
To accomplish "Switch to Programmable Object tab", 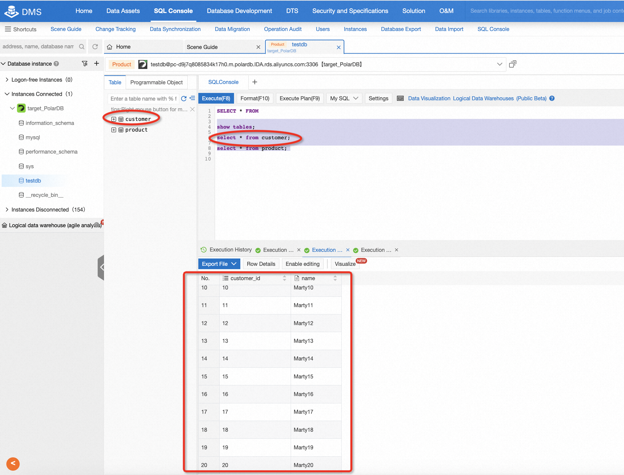I will [x=156, y=82].
